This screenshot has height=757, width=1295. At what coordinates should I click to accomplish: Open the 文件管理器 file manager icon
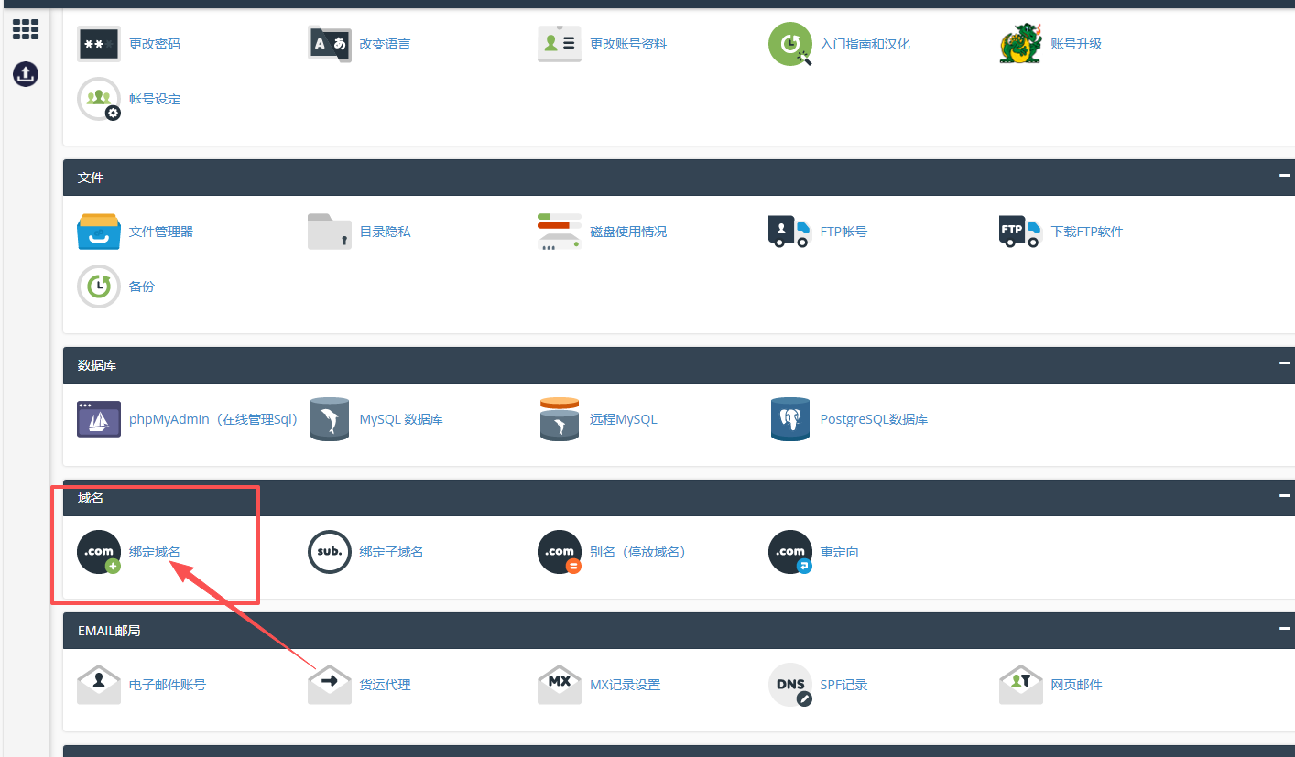click(x=99, y=232)
